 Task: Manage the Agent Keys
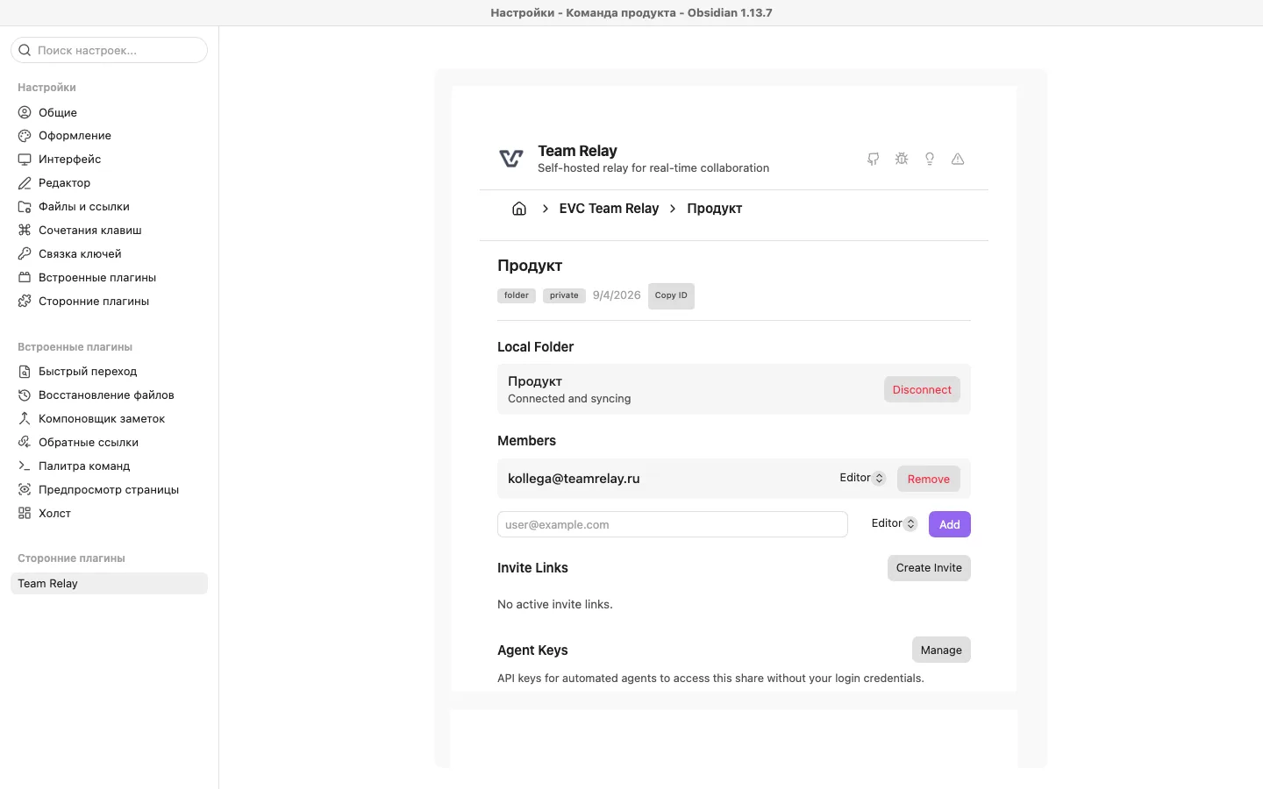941,650
